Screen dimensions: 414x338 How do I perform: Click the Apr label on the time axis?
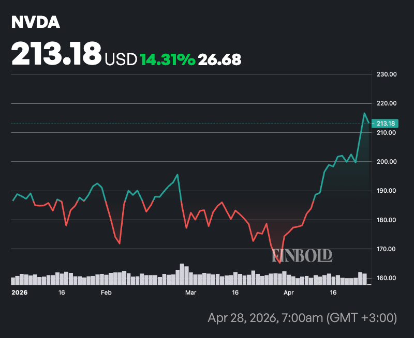(x=289, y=293)
